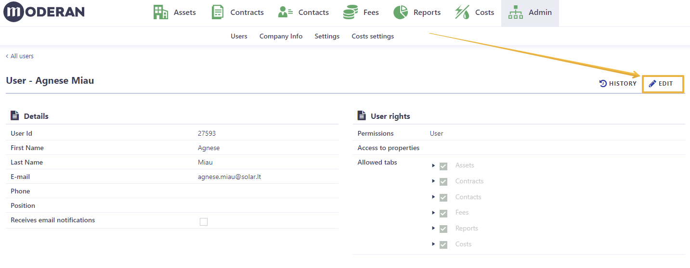Expand the Costs allowed tab arrow
Screen dimensions: 690x268
point(434,244)
